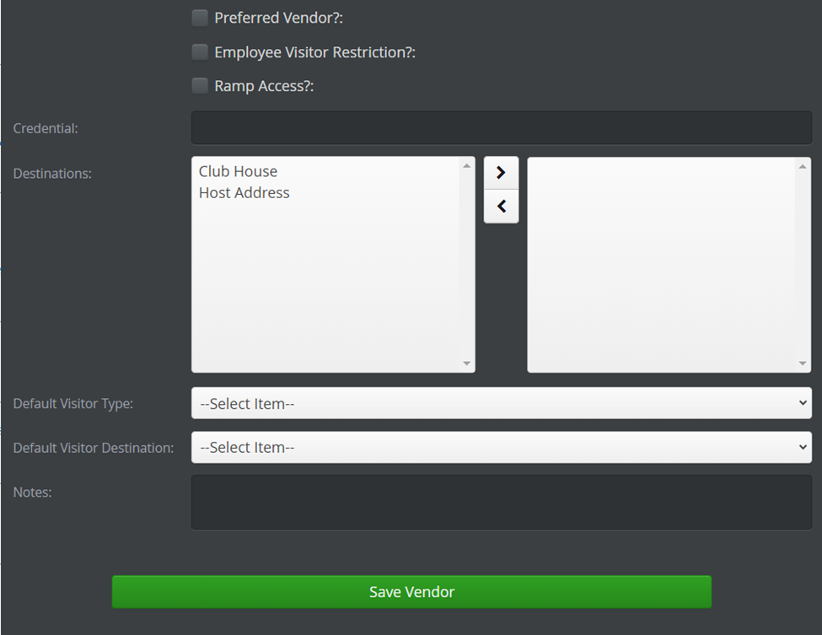
Task: Open the Default Visitor Type dropdown
Action: click(x=501, y=403)
